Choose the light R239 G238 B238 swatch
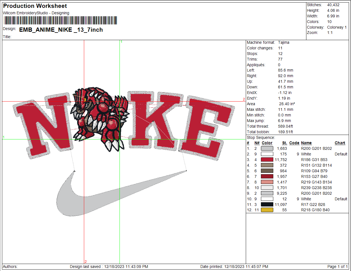The height and width of the screenshot is (271, 351). point(267,188)
